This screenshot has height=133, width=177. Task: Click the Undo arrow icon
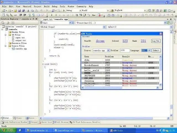click(x=41, y=11)
